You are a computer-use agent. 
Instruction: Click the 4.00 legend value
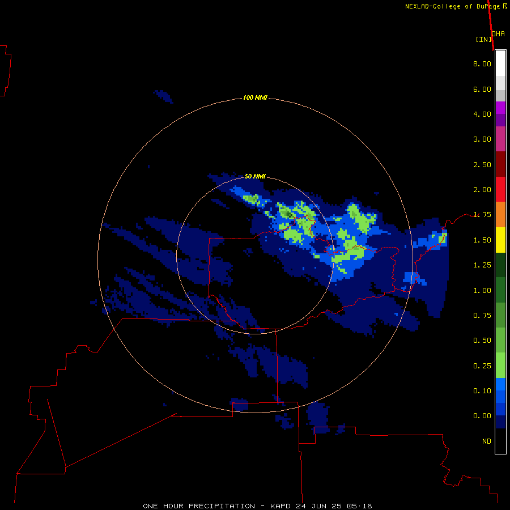click(x=482, y=114)
